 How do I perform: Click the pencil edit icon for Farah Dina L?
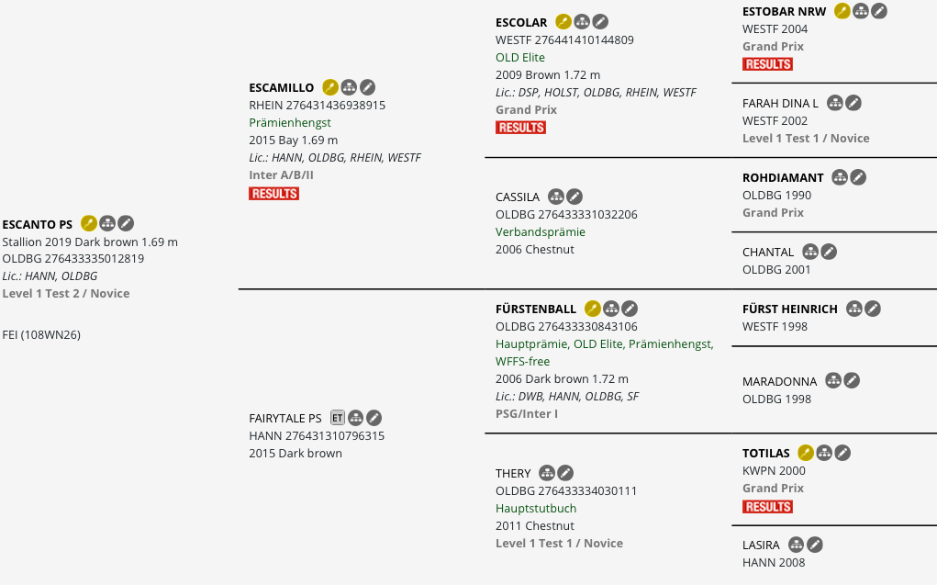point(853,104)
